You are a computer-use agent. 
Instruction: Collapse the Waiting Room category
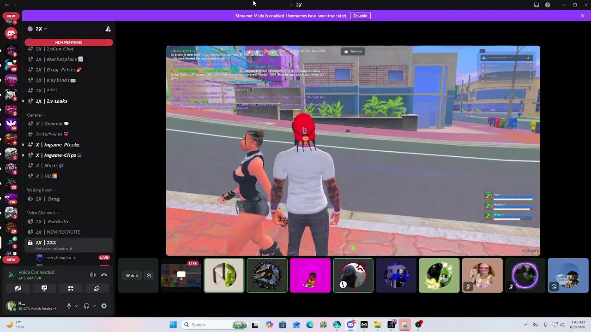point(42,190)
